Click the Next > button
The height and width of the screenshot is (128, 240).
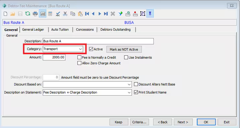(x=183, y=122)
